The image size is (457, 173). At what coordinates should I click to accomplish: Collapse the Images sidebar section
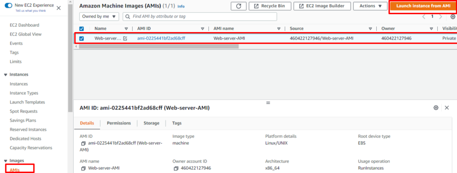click(5, 161)
